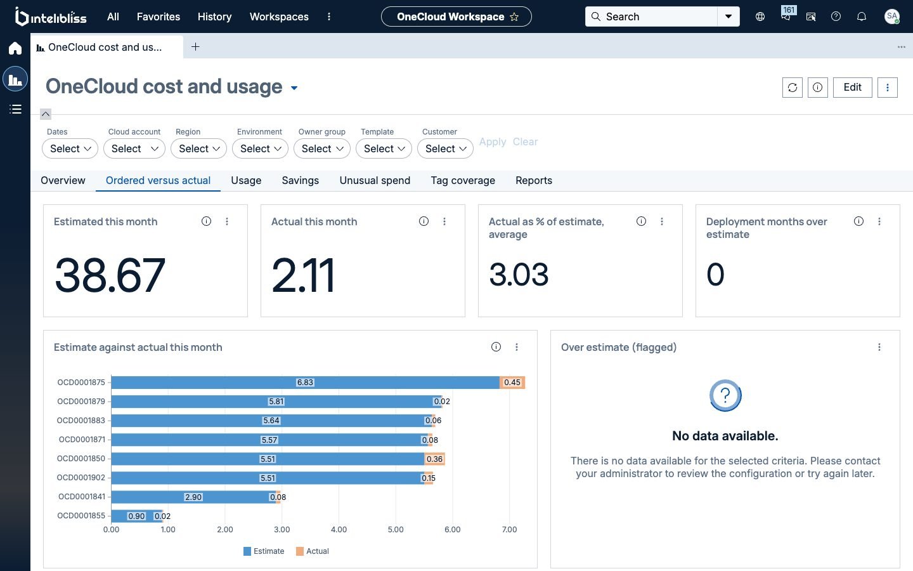
Task: Show info for Deployment months over estimate
Action: pos(858,221)
